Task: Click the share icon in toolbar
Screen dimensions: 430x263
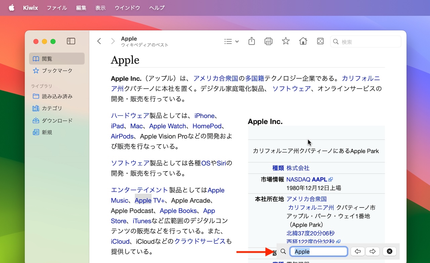Action: point(252,41)
